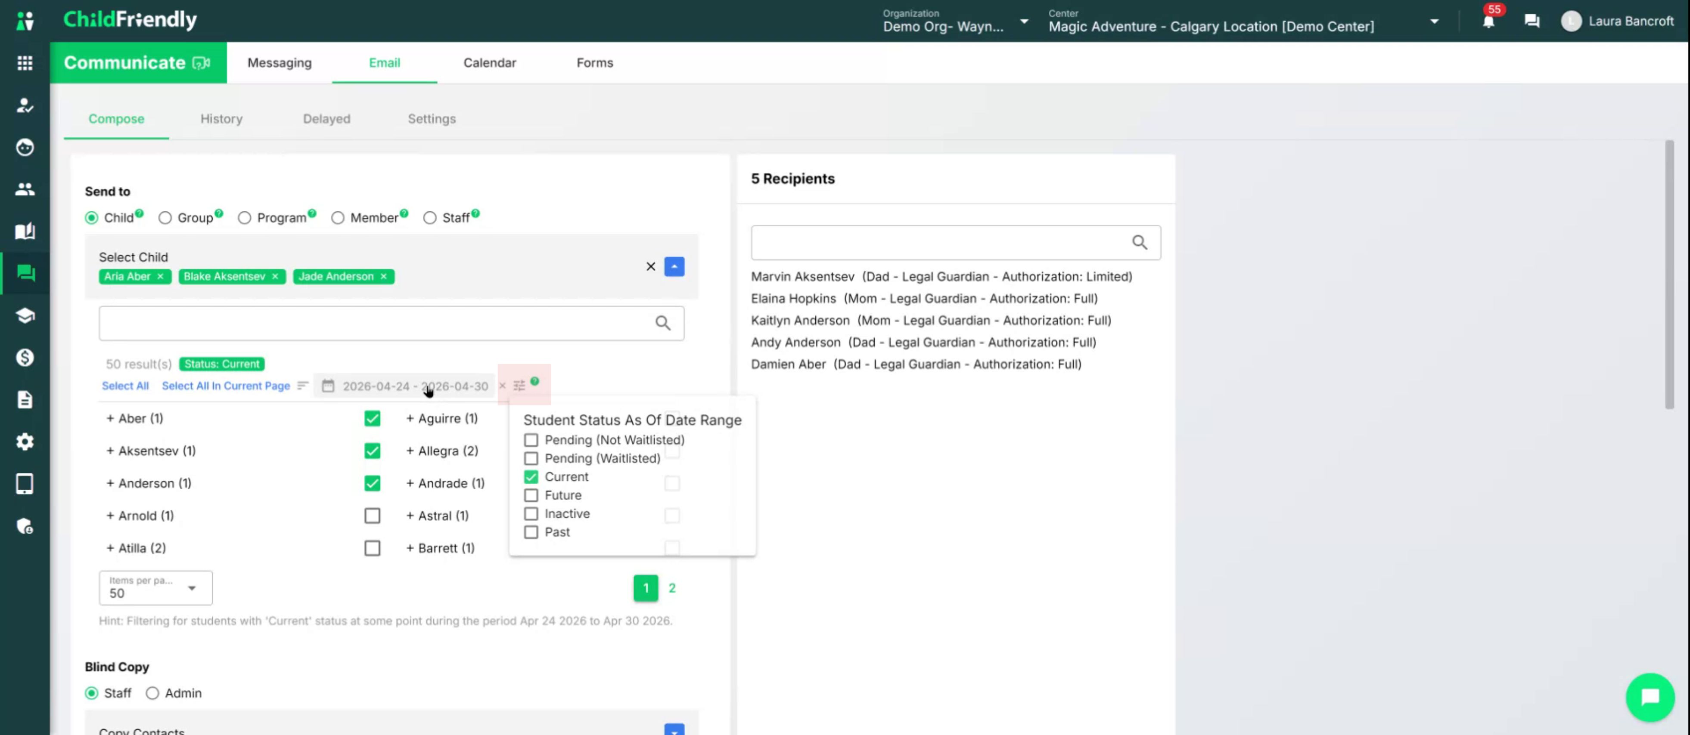Screen dimensions: 1690x735
Task: Uncheck the Current status filter
Action: [531, 477]
